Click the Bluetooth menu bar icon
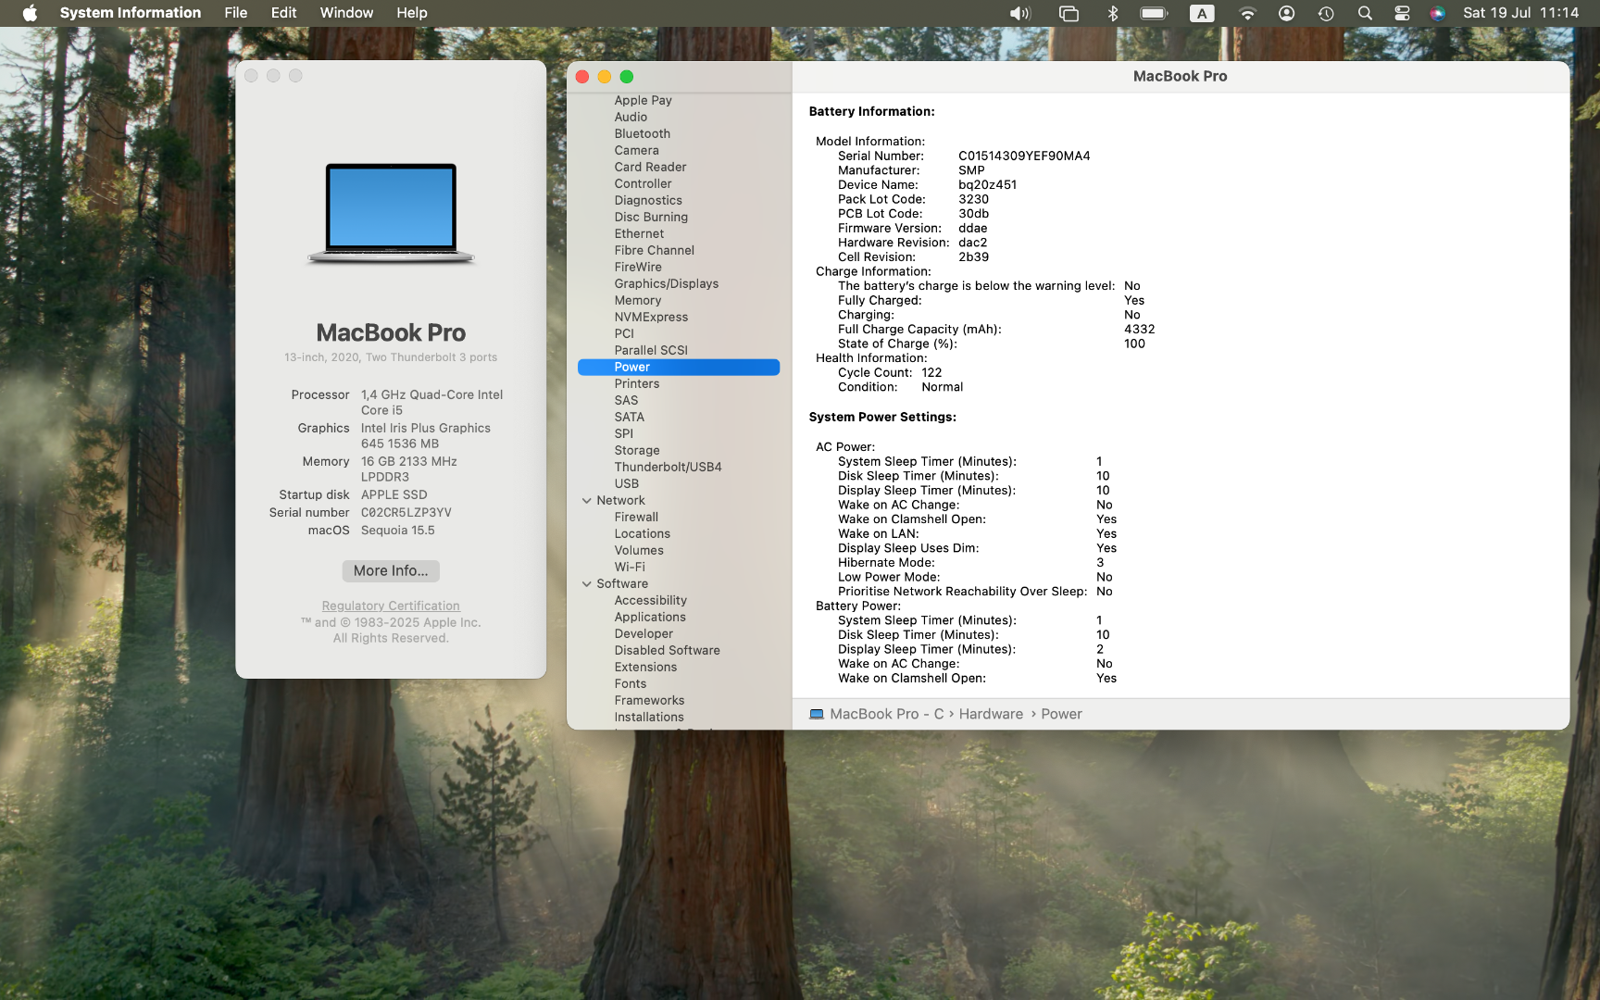The width and height of the screenshot is (1600, 1000). (x=1113, y=13)
